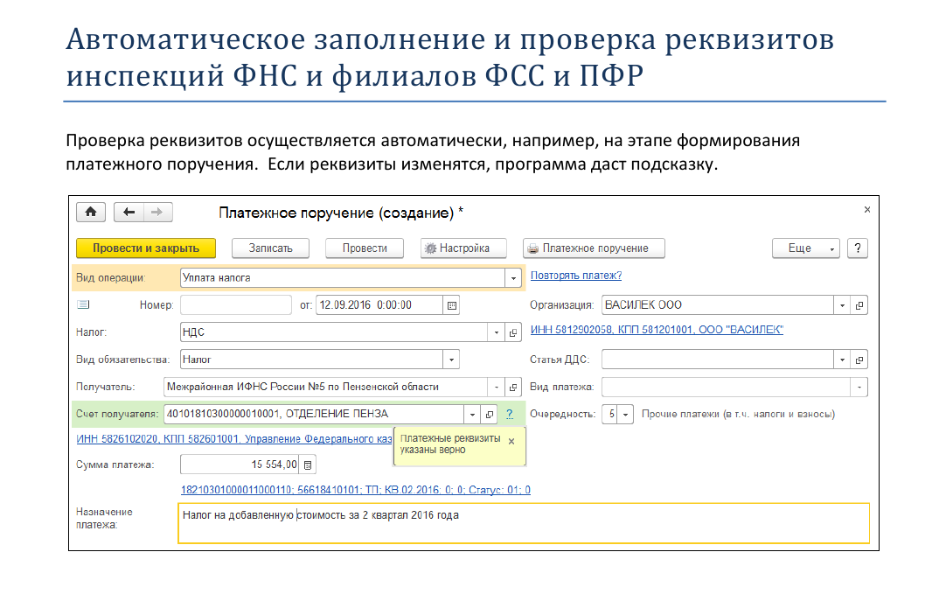Viewport: 939px width, 608px height.
Task: Open calculator for Сумма платежа
Action: 308,465
